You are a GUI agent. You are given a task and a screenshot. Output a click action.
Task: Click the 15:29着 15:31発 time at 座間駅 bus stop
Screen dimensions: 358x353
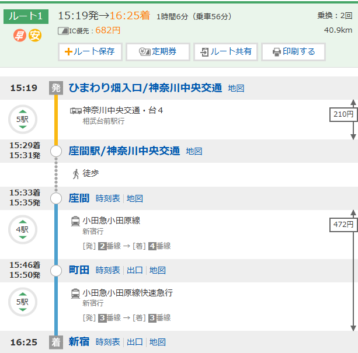[25, 151]
